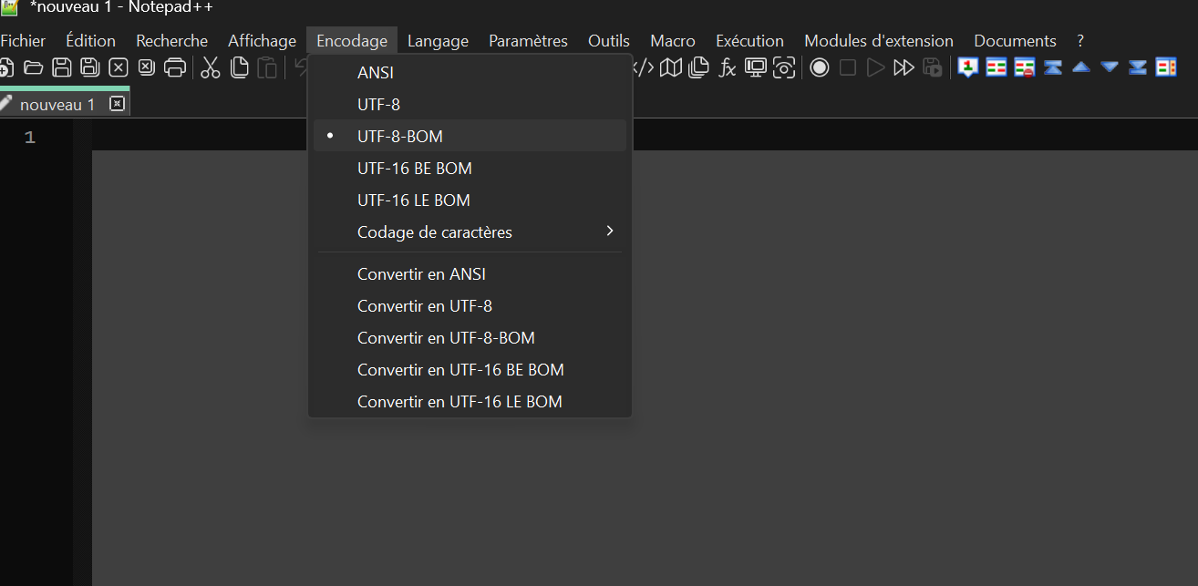Select the checked UTF-8-BOM encoding
This screenshot has height=586, width=1198.
click(470, 137)
